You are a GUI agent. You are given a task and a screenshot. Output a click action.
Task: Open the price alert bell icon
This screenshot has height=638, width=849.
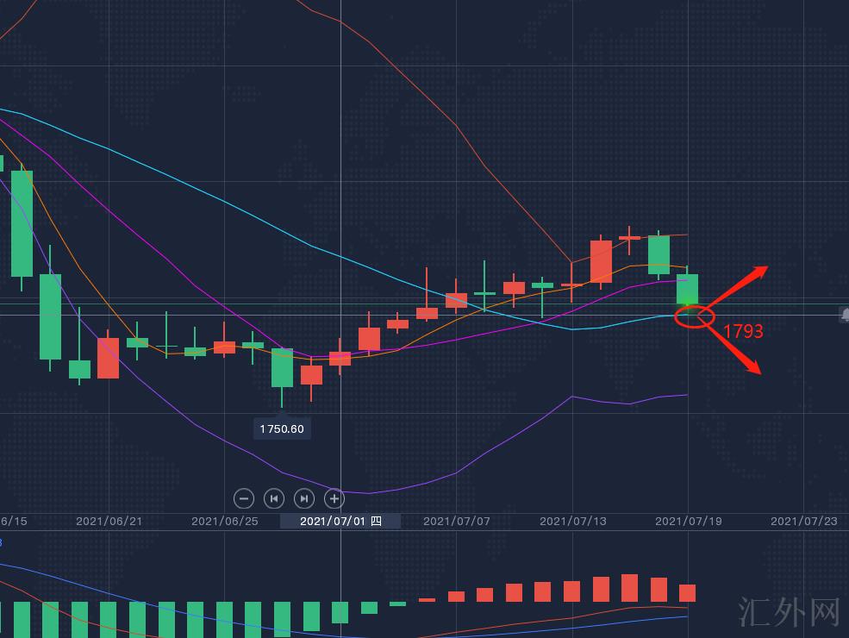[845, 315]
